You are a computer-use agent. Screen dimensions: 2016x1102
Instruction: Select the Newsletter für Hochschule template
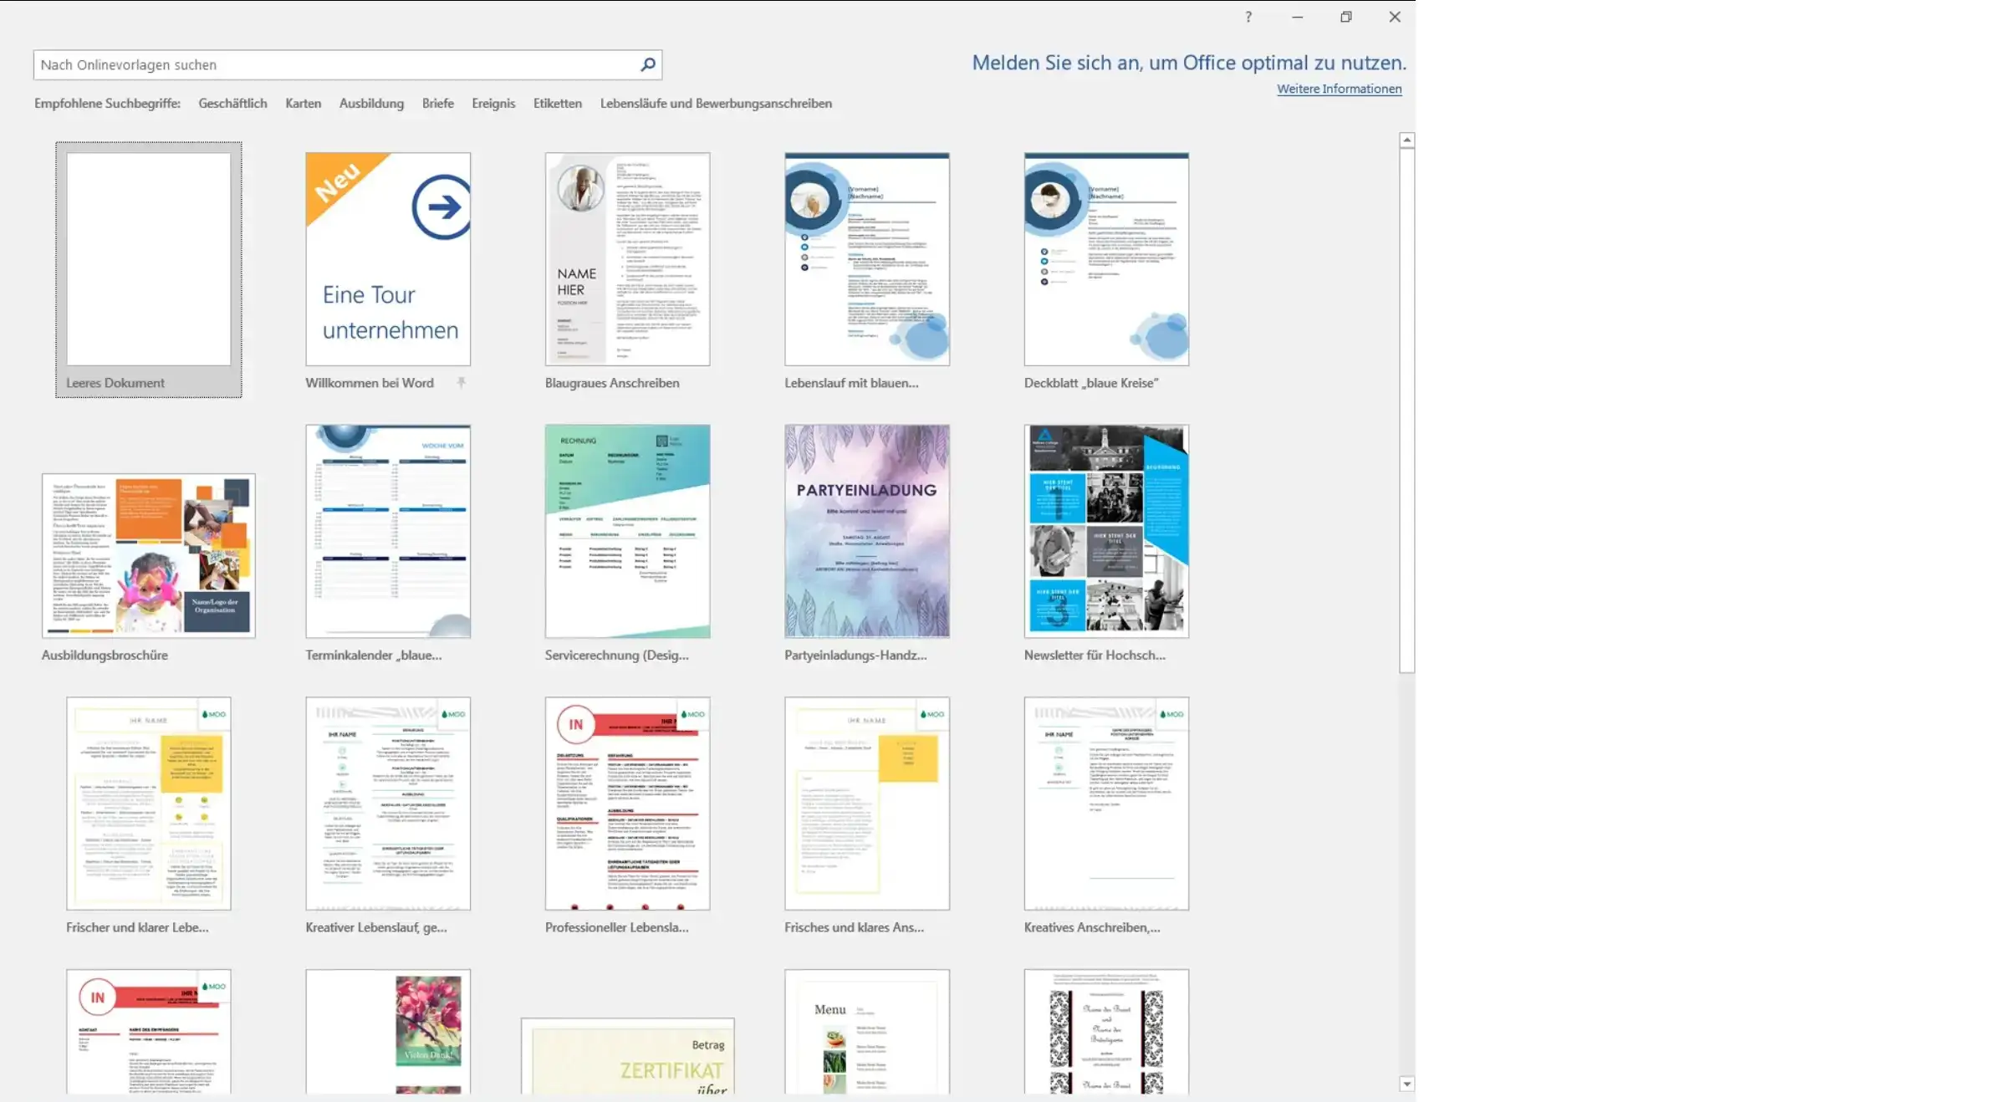click(1105, 531)
